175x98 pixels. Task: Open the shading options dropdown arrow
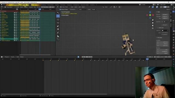click(170, 7)
